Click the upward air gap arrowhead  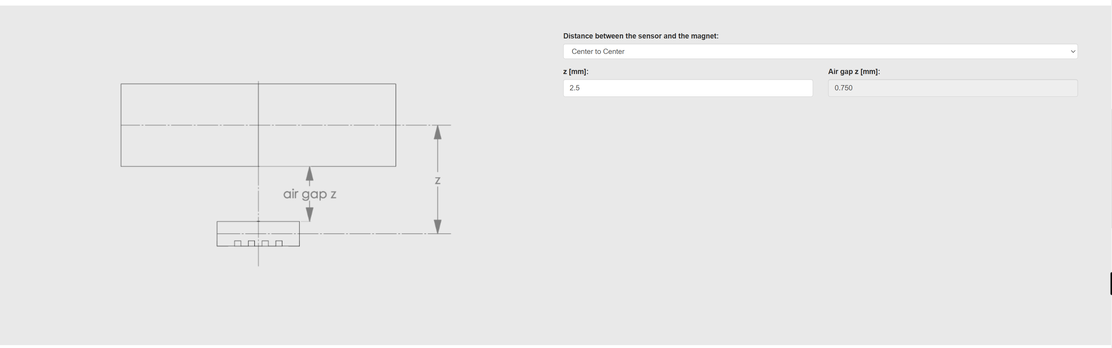coord(309,174)
